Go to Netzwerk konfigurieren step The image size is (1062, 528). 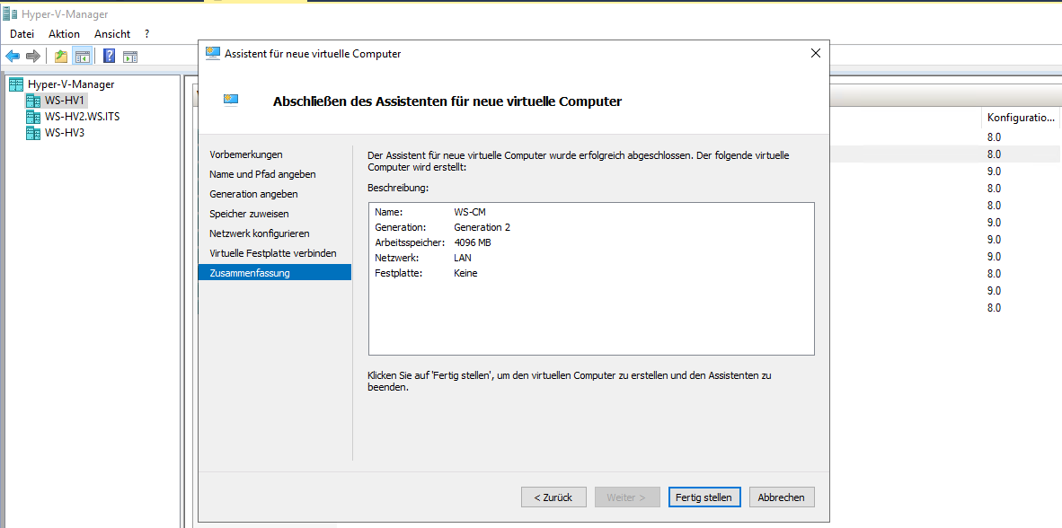[260, 233]
